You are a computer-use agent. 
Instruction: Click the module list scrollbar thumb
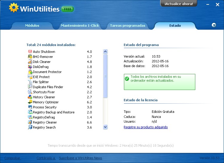pyautogui.click(x=105, y=76)
